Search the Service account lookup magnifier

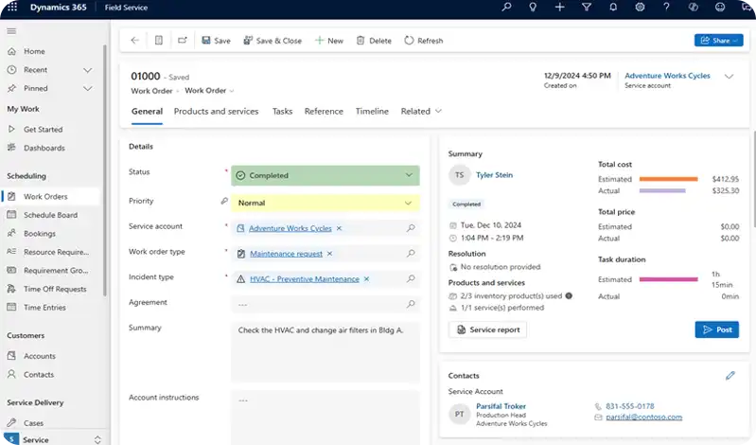coord(411,228)
